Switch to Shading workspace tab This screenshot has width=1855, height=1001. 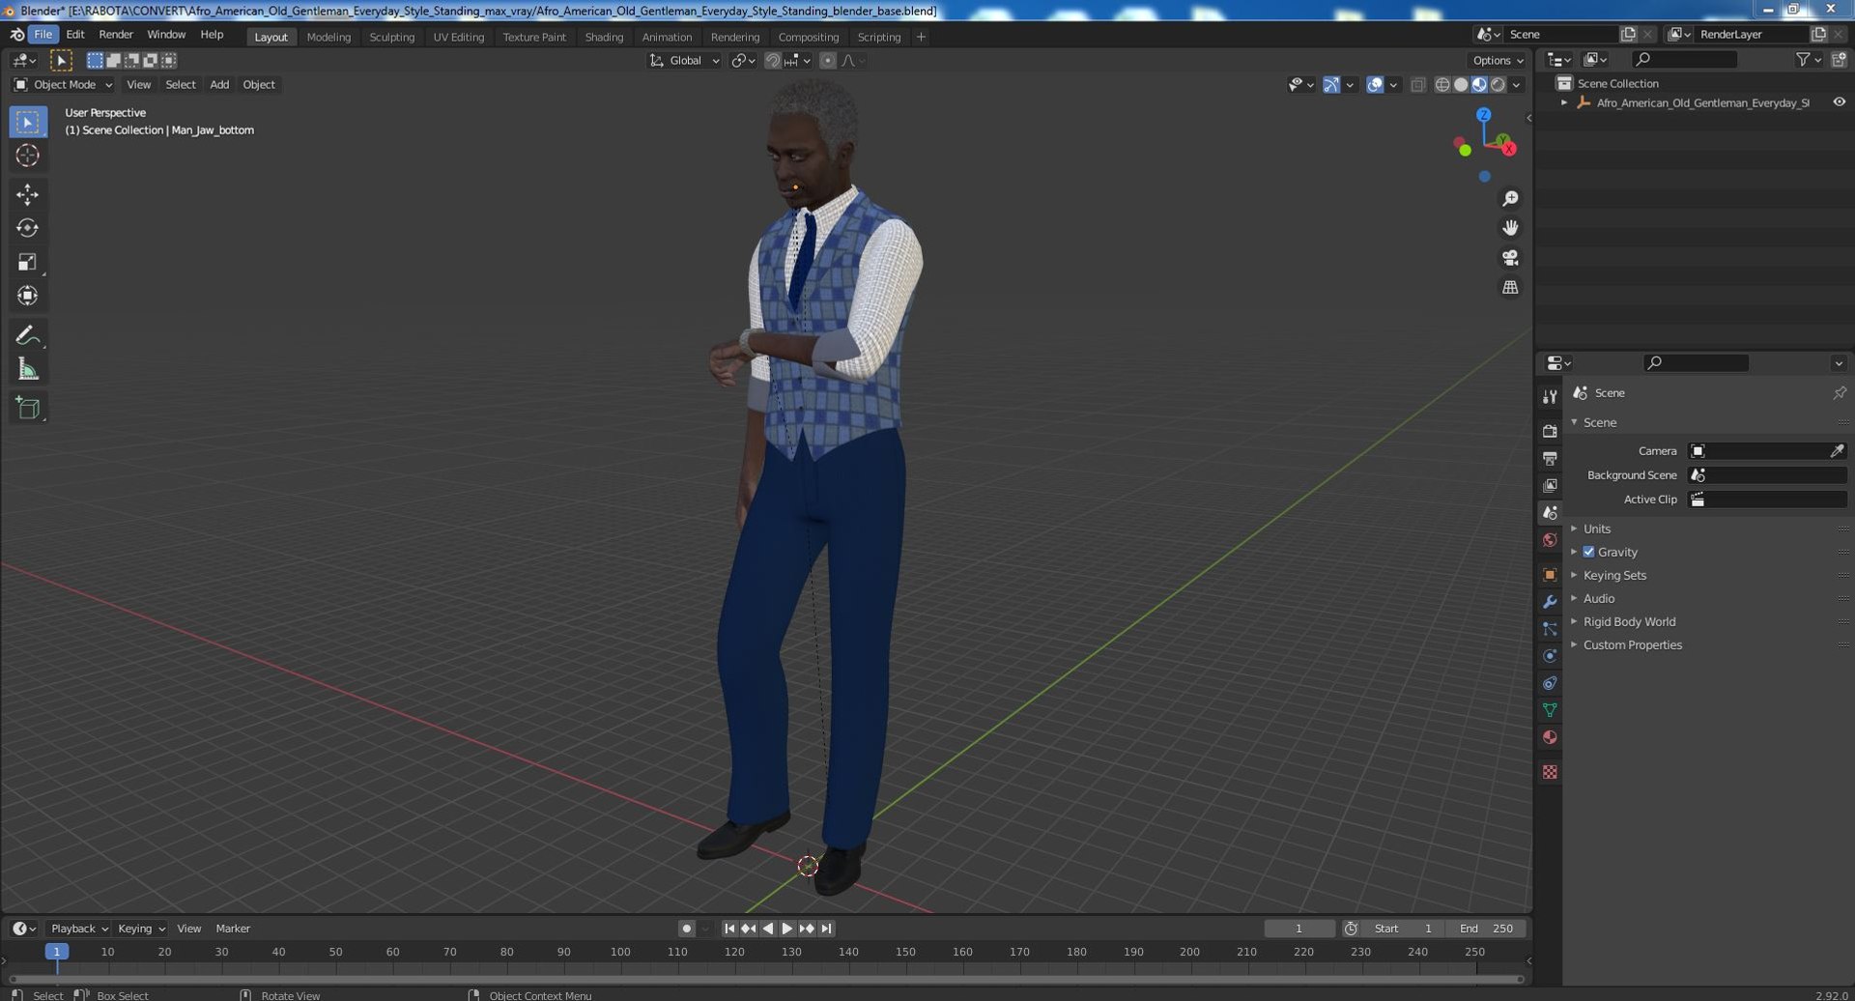tap(604, 37)
